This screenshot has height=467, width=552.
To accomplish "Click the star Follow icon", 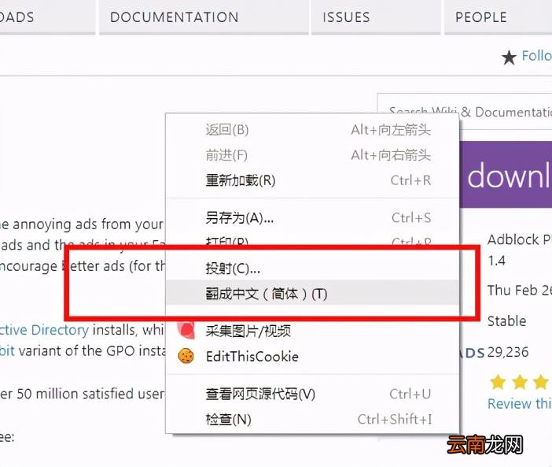I will [x=509, y=57].
